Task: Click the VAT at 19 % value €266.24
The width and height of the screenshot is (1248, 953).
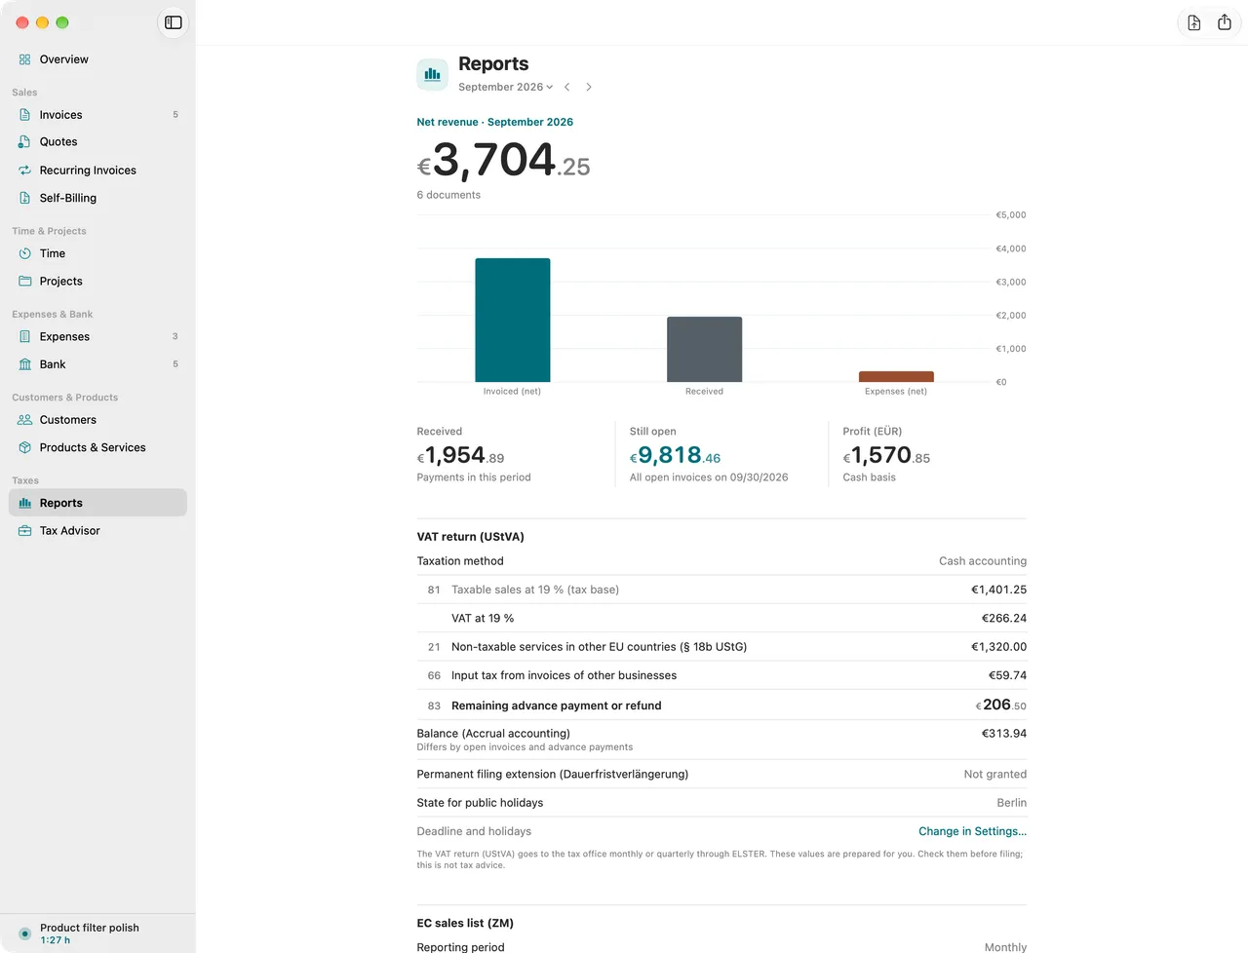Action: point(1004,618)
